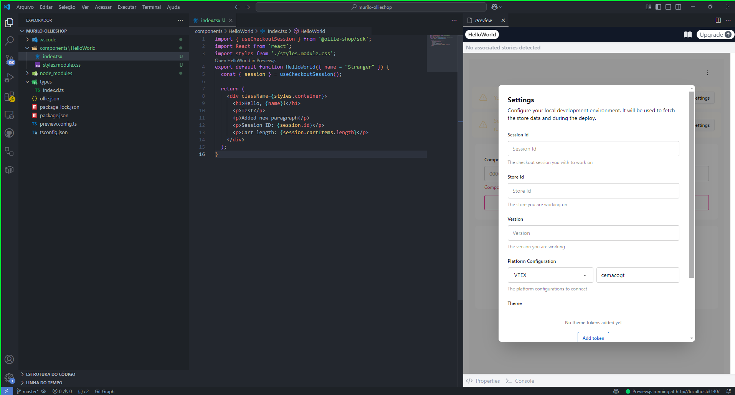Click the HelloWorld component pill
This screenshot has height=395, width=735.
482,34
